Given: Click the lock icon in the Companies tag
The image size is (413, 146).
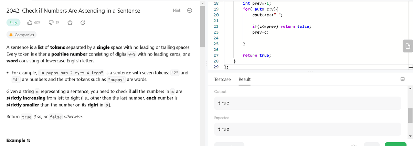Looking at the screenshot, I should 11,35.
